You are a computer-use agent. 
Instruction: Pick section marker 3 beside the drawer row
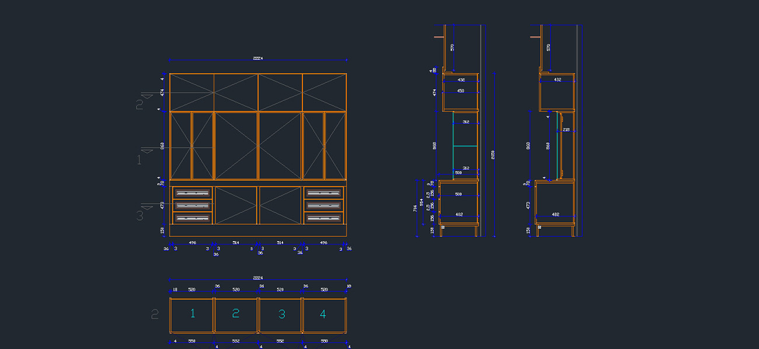tap(140, 215)
